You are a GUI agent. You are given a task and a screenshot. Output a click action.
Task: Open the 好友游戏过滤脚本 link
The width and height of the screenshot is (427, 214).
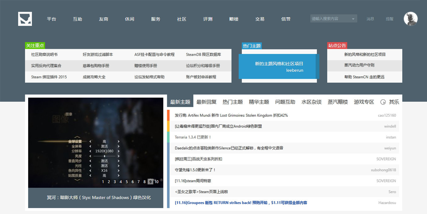point(98,55)
